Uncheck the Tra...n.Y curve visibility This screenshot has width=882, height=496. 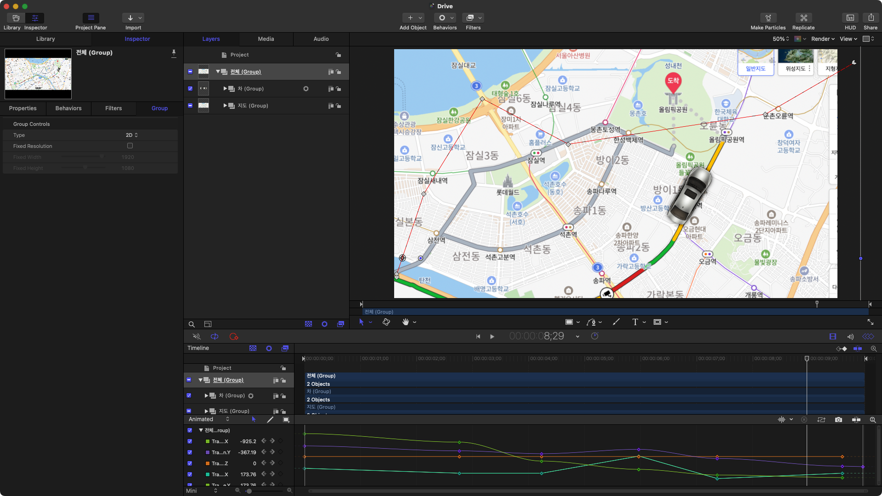(x=190, y=452)
